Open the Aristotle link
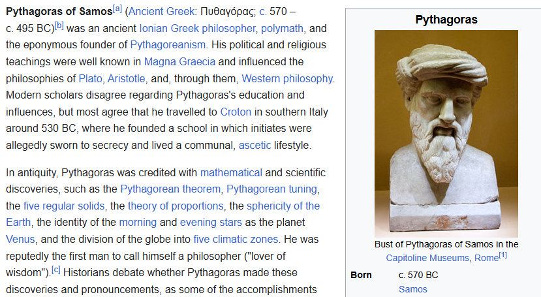Screen dimensions: 541x297 [127, 78]
